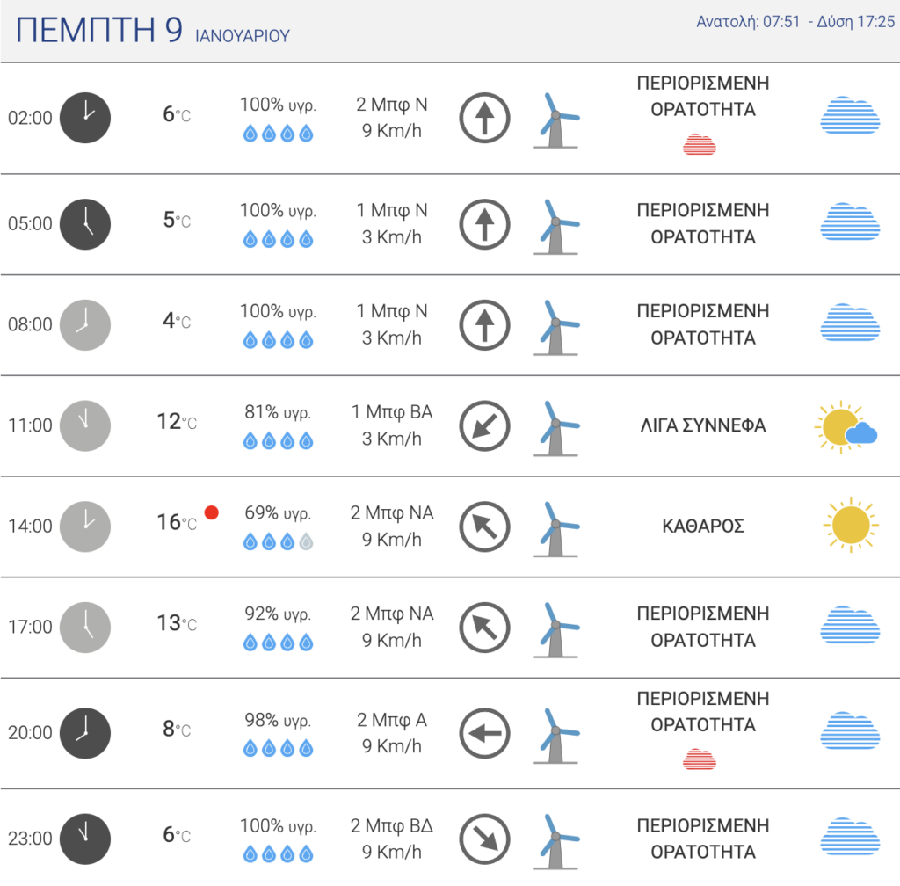Viewport: 900px width, 886px height.
Task: Click the sun icon for 14:00 clear weather
Action: click(851, 525)
